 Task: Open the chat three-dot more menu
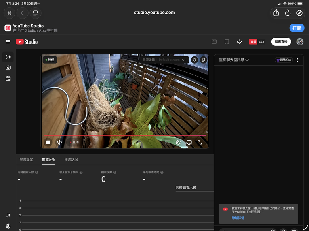click(297, 60)
